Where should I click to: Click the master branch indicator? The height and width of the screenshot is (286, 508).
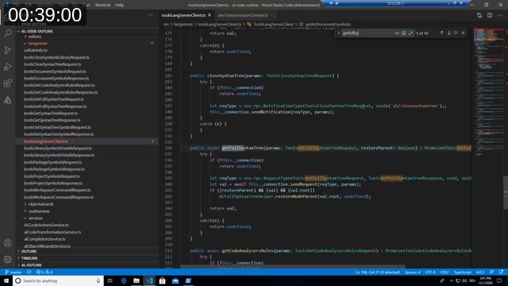(x=13, y=272)
